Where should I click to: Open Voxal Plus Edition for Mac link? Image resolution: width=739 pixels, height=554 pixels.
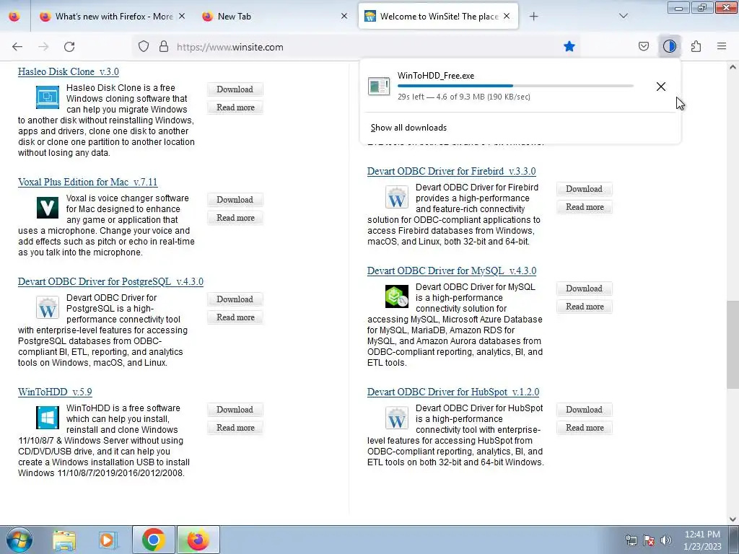pos(87,182)
